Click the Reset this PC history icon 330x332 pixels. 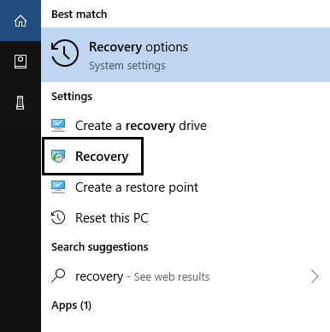(x=58, y=217)
